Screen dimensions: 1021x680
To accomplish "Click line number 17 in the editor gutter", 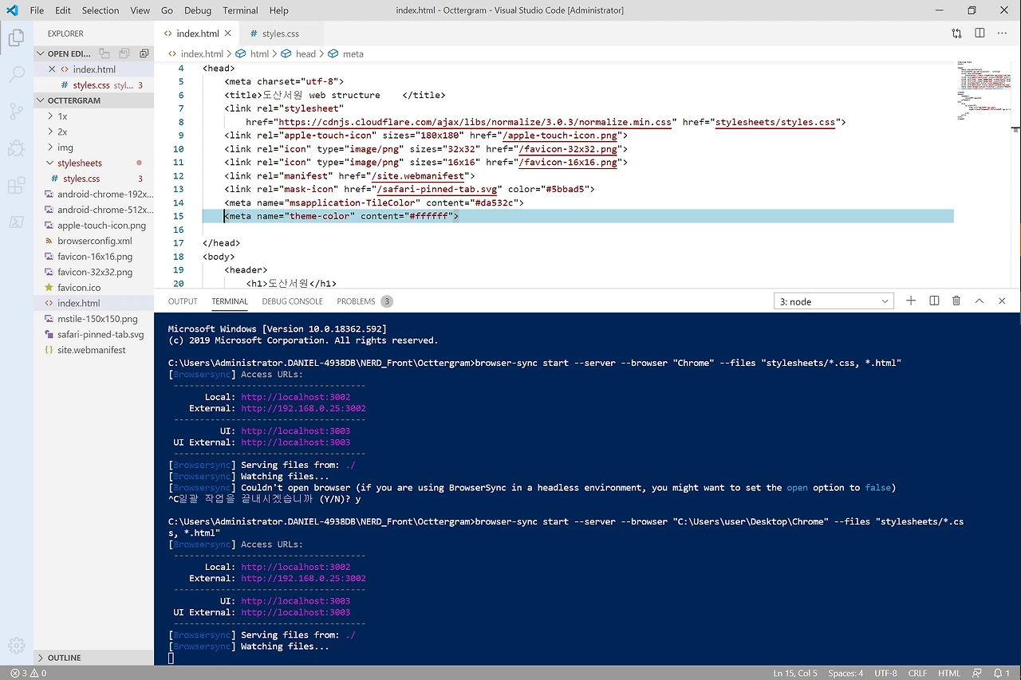I will click(179, 243).
